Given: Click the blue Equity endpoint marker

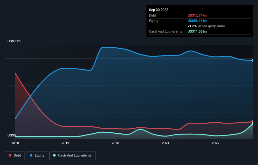Looking at the screenshot, I should click(x=253, y=61).
